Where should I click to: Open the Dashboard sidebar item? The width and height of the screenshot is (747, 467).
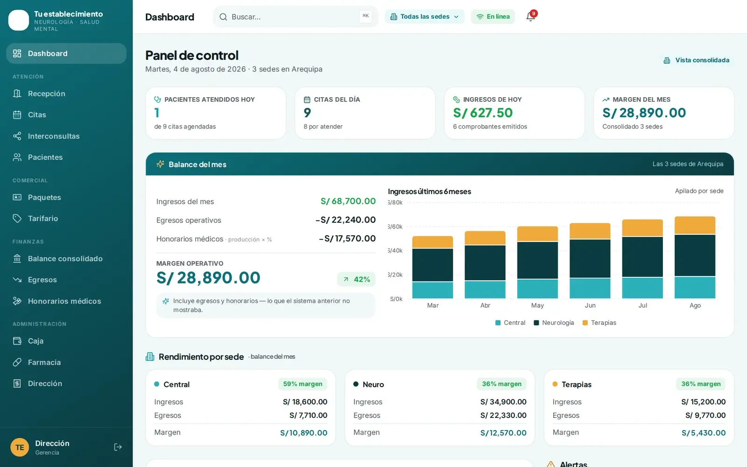66,54
